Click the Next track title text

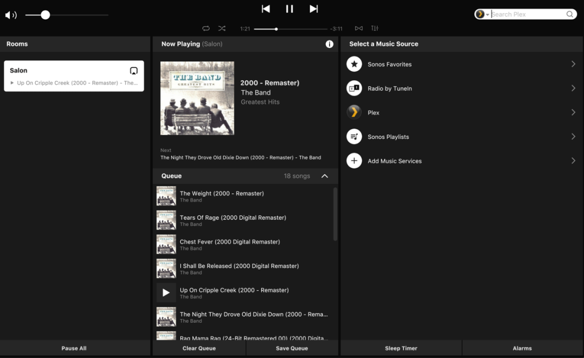[x=241, y=158]
